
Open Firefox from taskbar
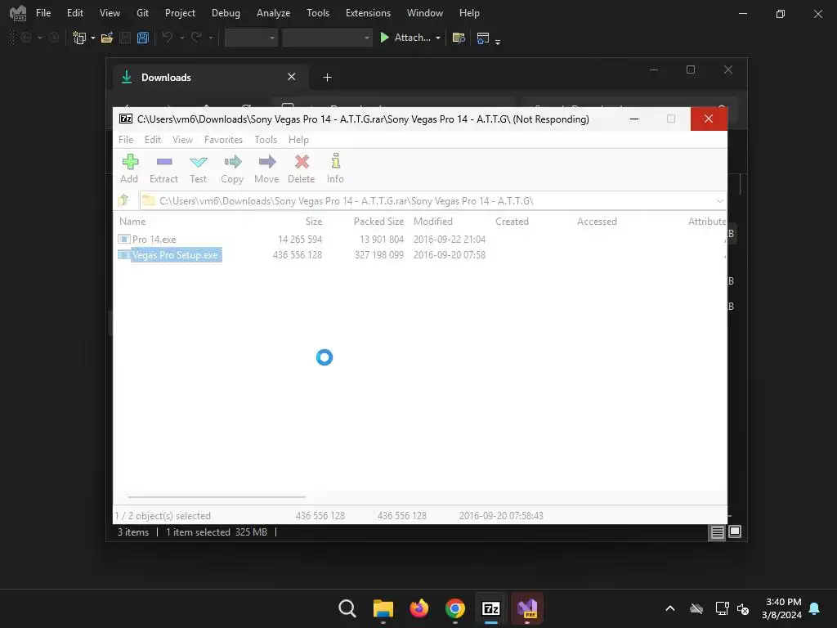(419, 608)
